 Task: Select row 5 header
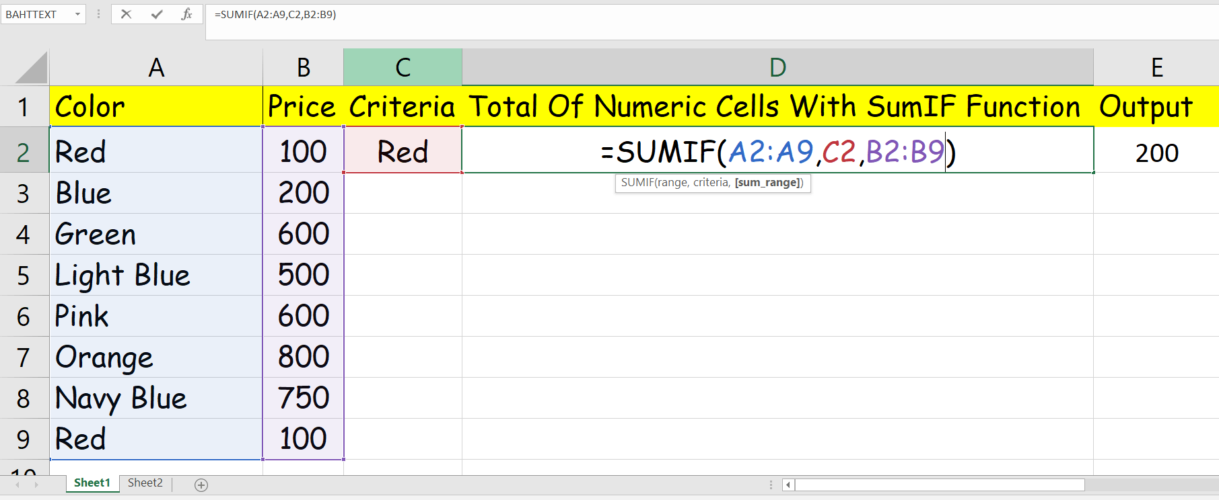pos(24,276)
